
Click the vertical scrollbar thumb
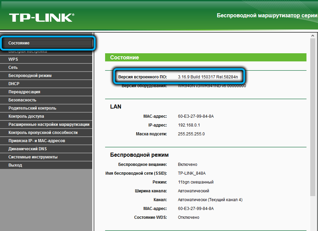pos(313,115)
